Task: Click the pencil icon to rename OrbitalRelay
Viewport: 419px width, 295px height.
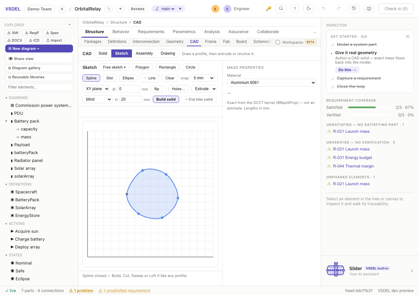Action: point(109,9)
